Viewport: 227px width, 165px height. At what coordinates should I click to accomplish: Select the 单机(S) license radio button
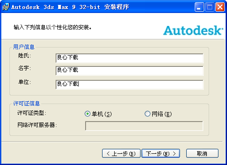coord(87,114)
